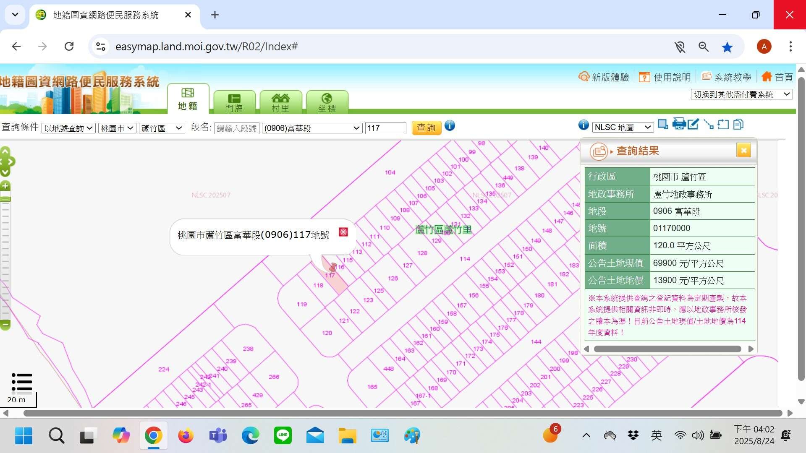The image size is (806, 453).
Task: Open the NLSC 地圖 basemap dropdown
Action: coord(623,127)
